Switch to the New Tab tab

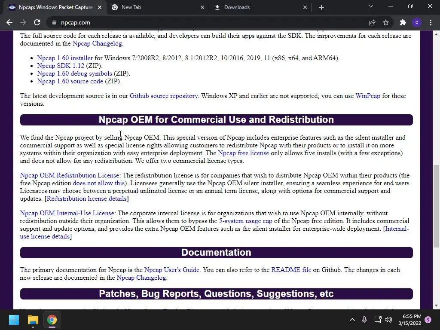157,7
